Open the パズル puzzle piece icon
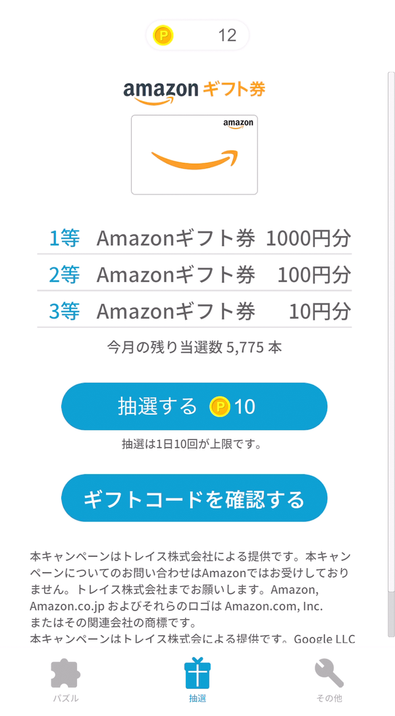Screen dimensions: 395x716 pos(66,674)
